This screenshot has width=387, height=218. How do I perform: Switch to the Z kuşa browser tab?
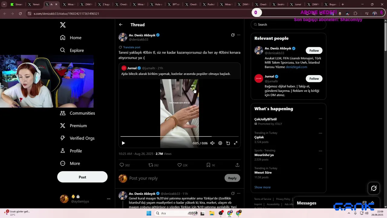pos(104,5)
